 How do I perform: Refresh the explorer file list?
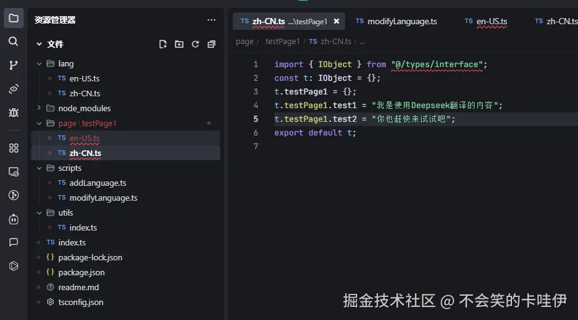pos(195,44)
